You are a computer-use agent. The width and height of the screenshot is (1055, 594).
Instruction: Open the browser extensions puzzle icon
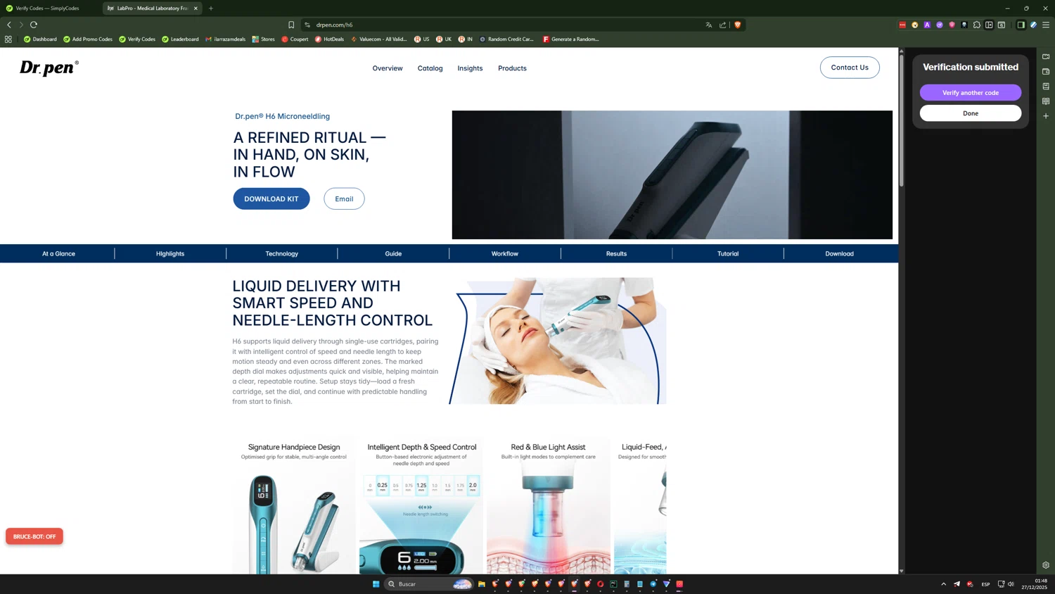976,25
